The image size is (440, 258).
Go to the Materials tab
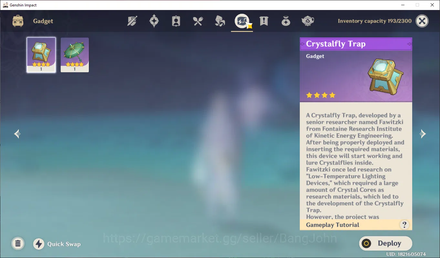pyautogui.click(x=220, y=21)
